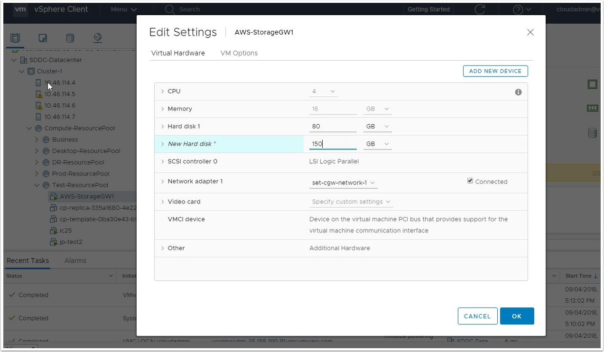Close the Edit Settings dialog
The height and width of the screenshot is (352, 604).
tap(530, 32)
